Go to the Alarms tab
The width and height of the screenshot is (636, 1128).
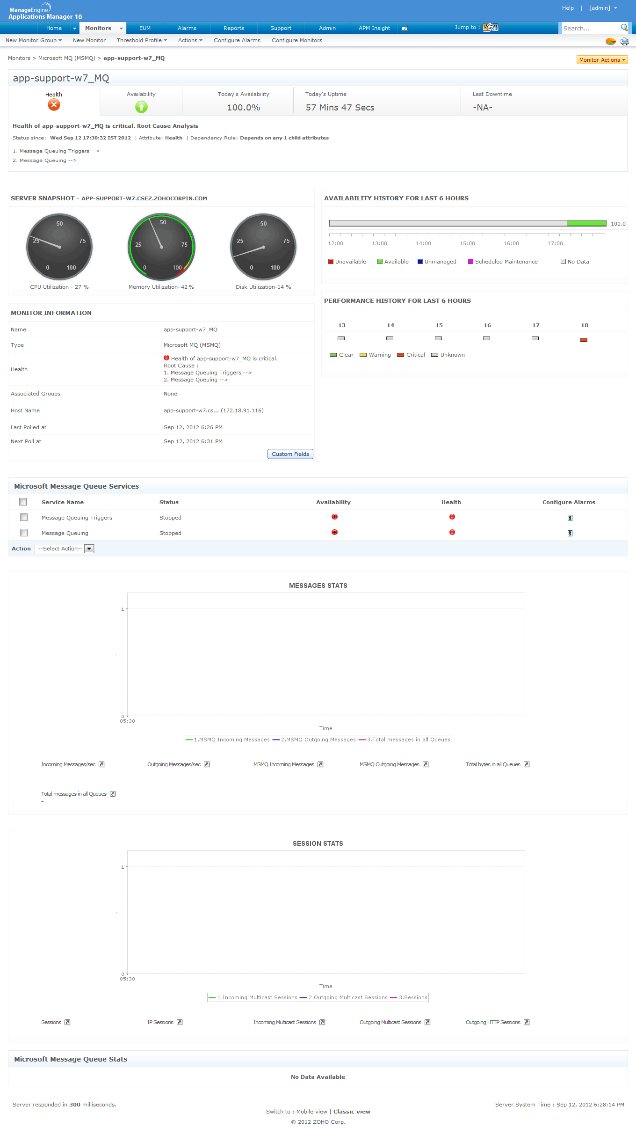(x=187, y=28)
